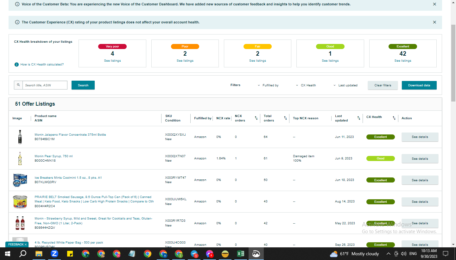The image size is (456, 260).
Task: Open Monin Jalapeno Flavor Concentrate product link
Action: [x=70, y=135]
